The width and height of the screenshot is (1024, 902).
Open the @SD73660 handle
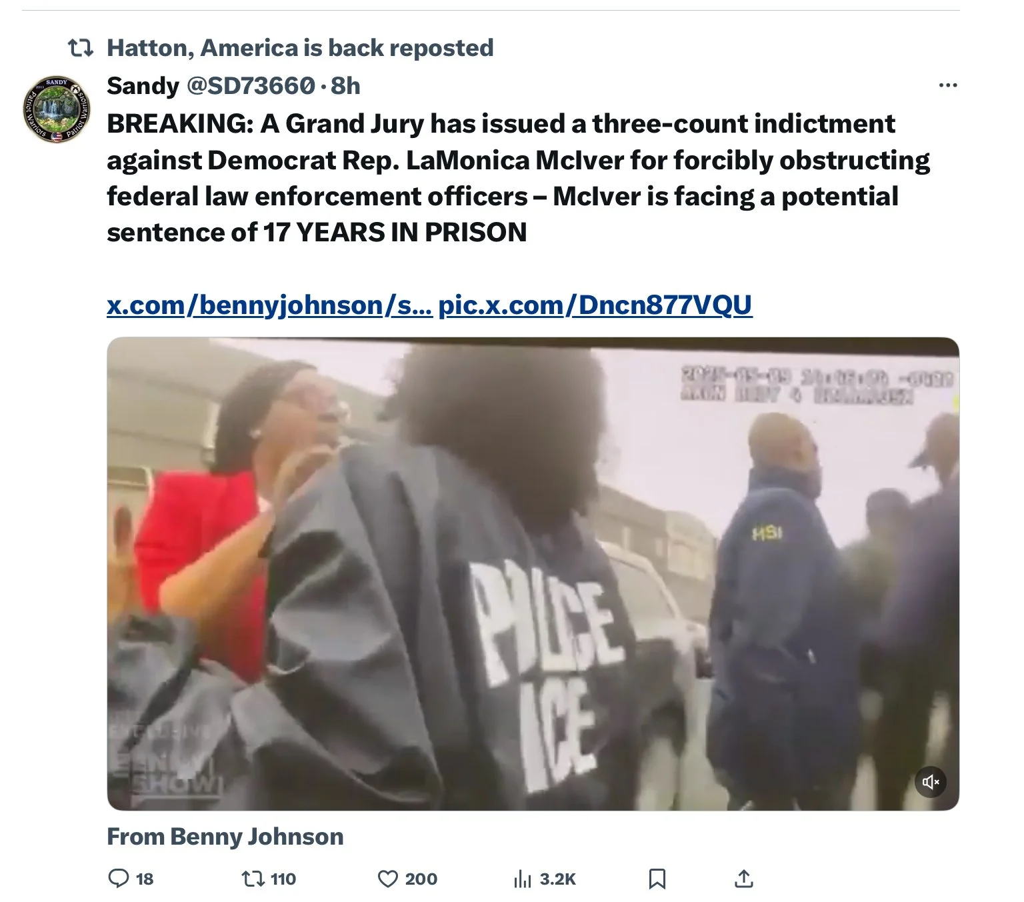coord(250,85)
